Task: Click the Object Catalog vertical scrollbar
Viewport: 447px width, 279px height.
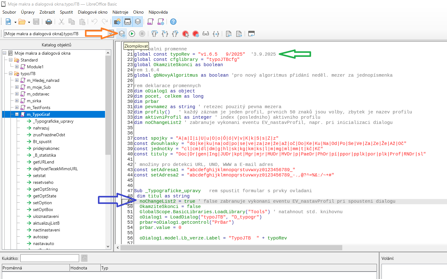Action: tap(108, 105)
